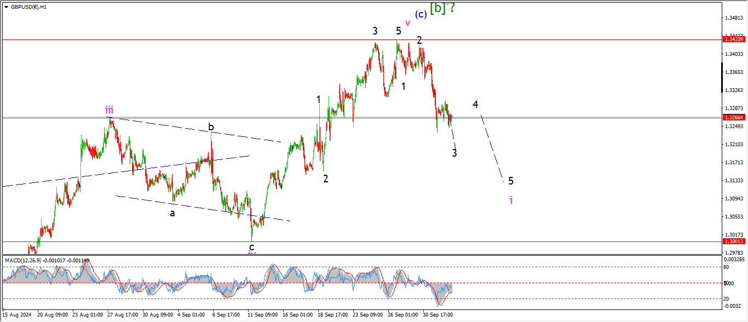748x322 pixels.
Task: Click the MACD 80 level marker on scale
Action: pos(726,267)
